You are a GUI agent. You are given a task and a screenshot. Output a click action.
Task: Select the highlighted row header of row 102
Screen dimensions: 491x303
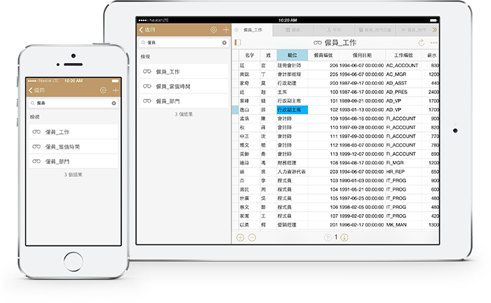235,110
